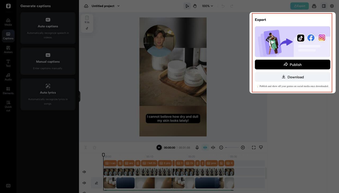
Task: Select the hand pan tool
Action: point(195,6)
